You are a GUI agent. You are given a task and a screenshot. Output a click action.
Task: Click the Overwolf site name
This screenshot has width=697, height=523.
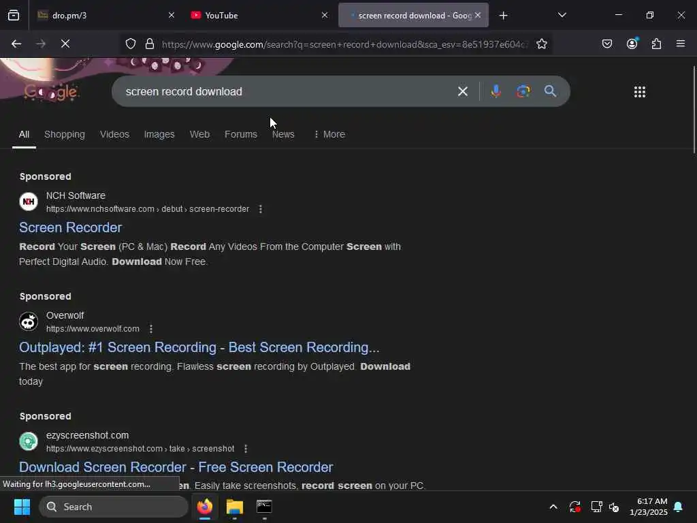[x=65, y=315]
